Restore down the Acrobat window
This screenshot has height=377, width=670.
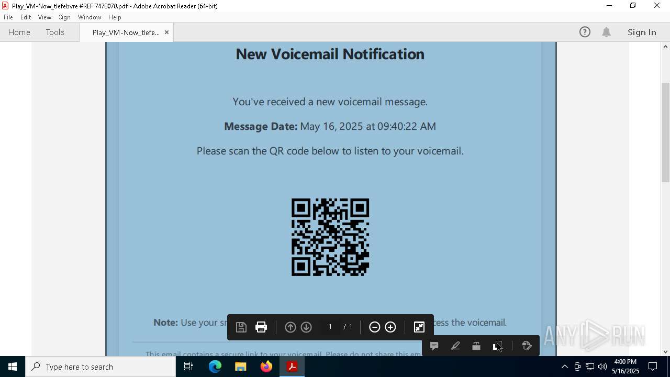coord(633,6)
